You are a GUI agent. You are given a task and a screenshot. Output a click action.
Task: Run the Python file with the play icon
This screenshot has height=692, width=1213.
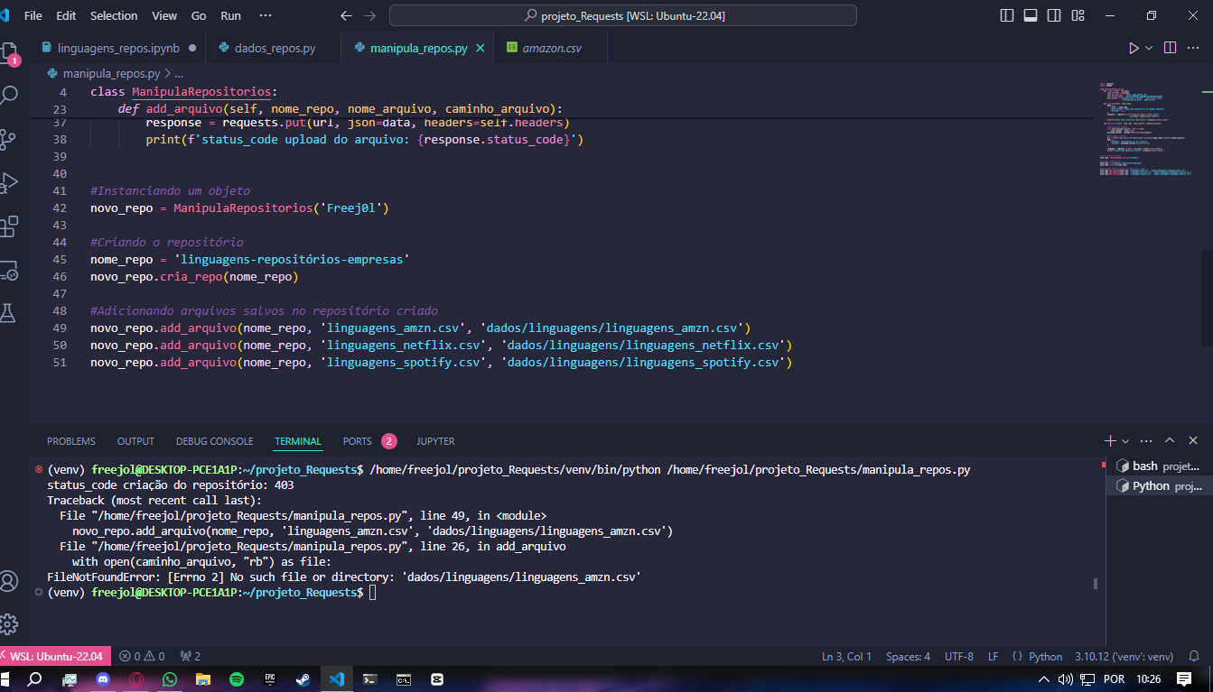tap(1134, 48)
